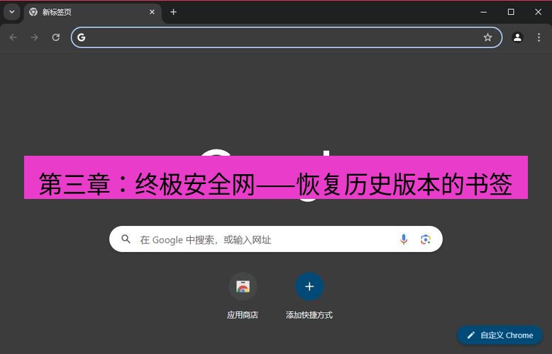Bookmark this page with star icon

click(487, 38)
